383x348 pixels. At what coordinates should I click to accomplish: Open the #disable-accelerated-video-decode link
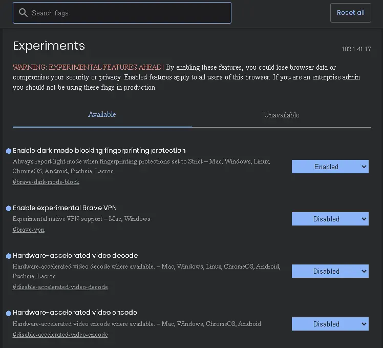60,287
